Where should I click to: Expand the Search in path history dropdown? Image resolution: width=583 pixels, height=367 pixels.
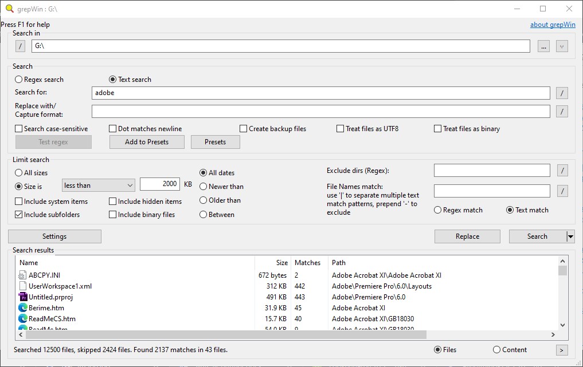point(562,46)
